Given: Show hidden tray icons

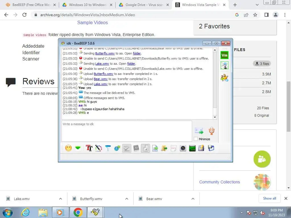Looking at the screenshot, I should pos(242,213).
